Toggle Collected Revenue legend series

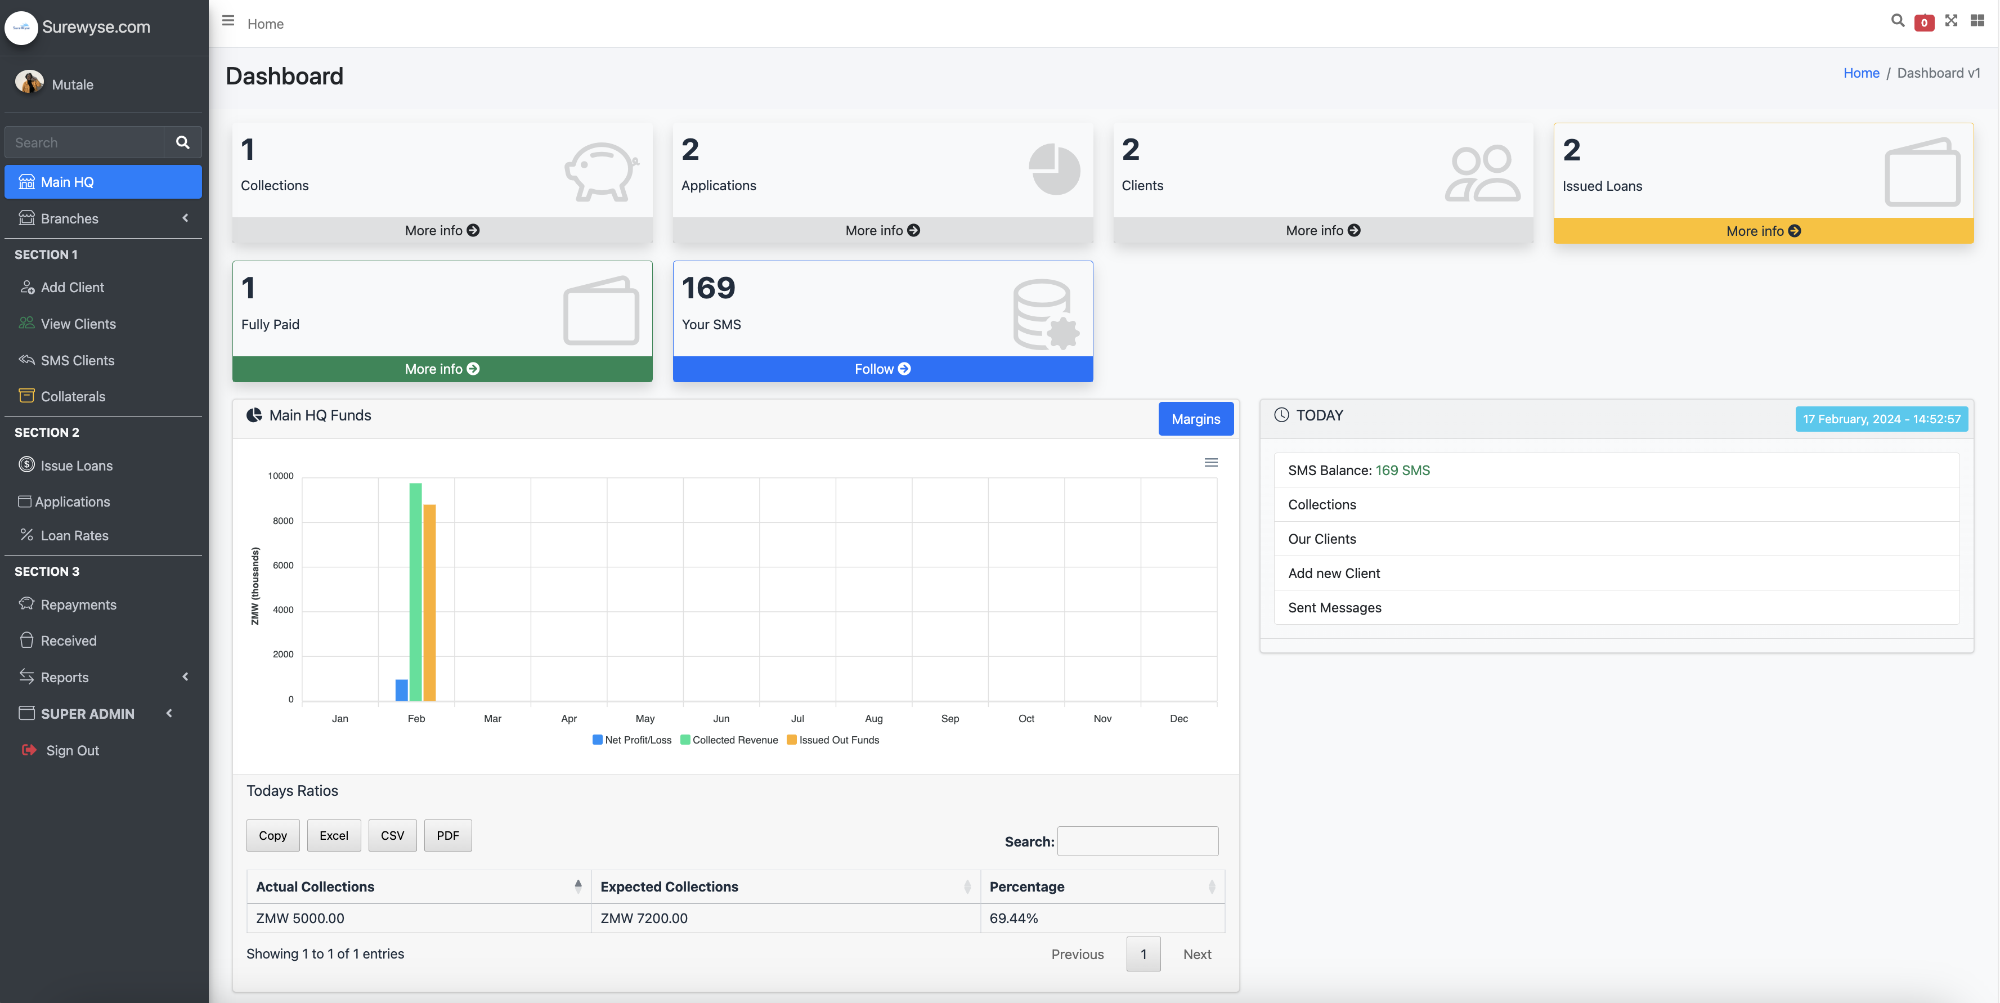pos(729,740)
